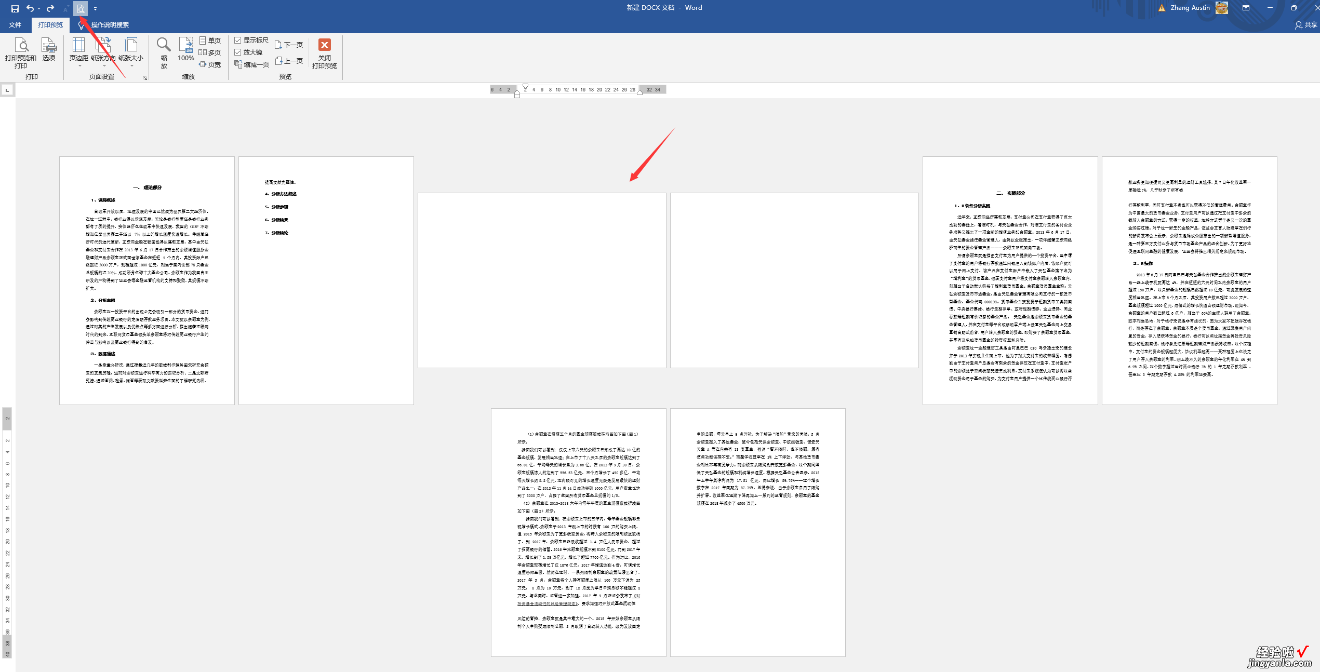Click heading 3、数据描述 on first page
The width and height of the screenshot is (1320, 672).
[103, 354]
